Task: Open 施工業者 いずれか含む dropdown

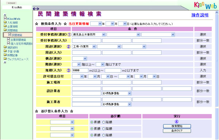Action: [x=117, y=104]
